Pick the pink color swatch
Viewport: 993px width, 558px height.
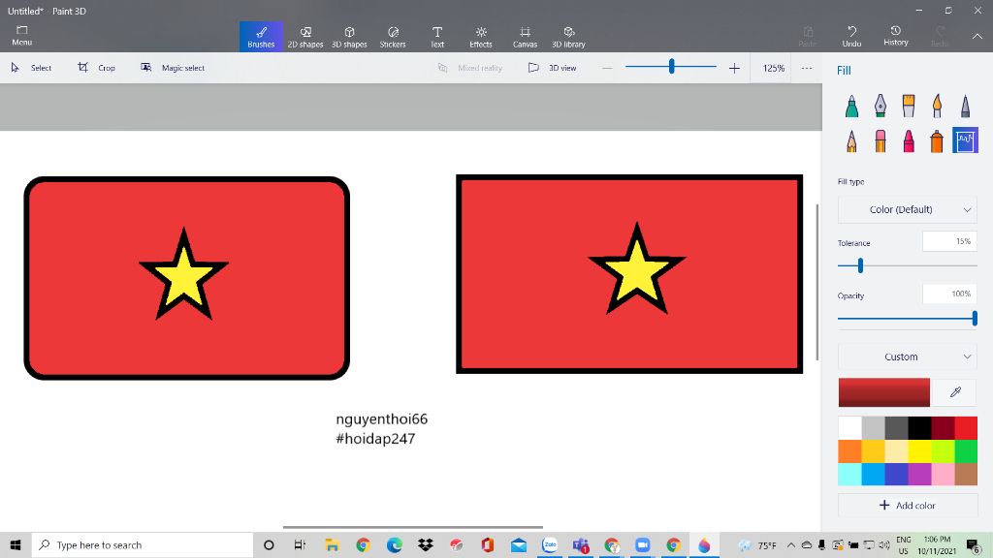coord(943,474)
